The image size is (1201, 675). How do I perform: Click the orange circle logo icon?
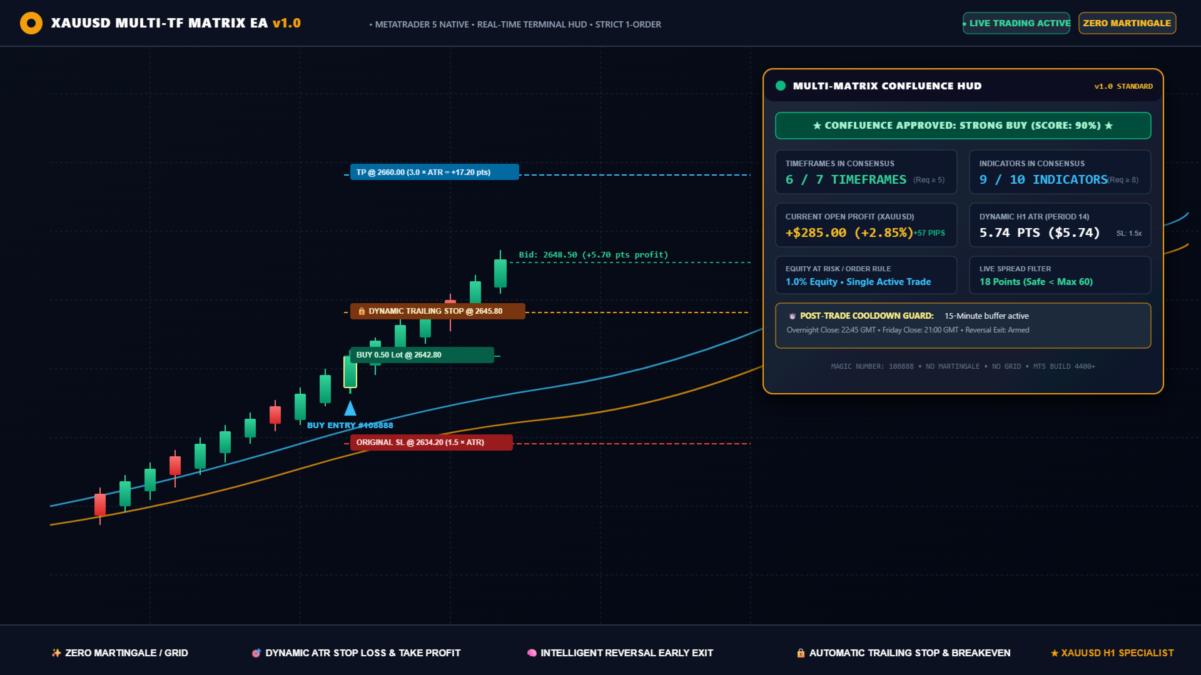pos(31,23)
